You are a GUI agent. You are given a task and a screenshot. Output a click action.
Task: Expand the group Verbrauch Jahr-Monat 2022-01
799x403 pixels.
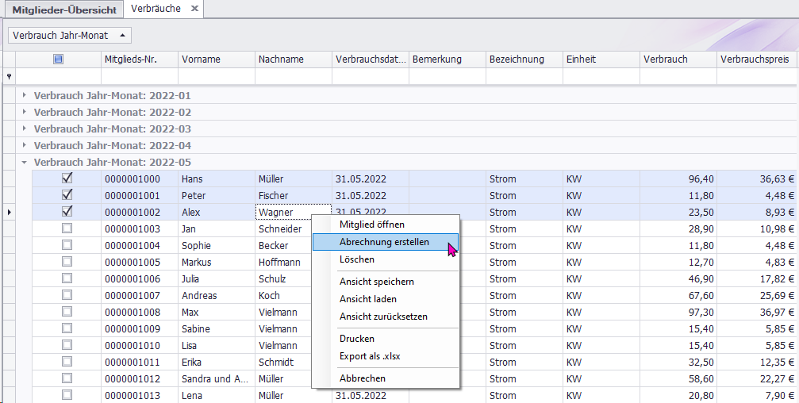point(24,95)
